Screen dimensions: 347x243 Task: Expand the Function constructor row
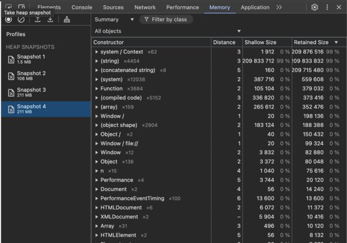(x=96, y=89)
